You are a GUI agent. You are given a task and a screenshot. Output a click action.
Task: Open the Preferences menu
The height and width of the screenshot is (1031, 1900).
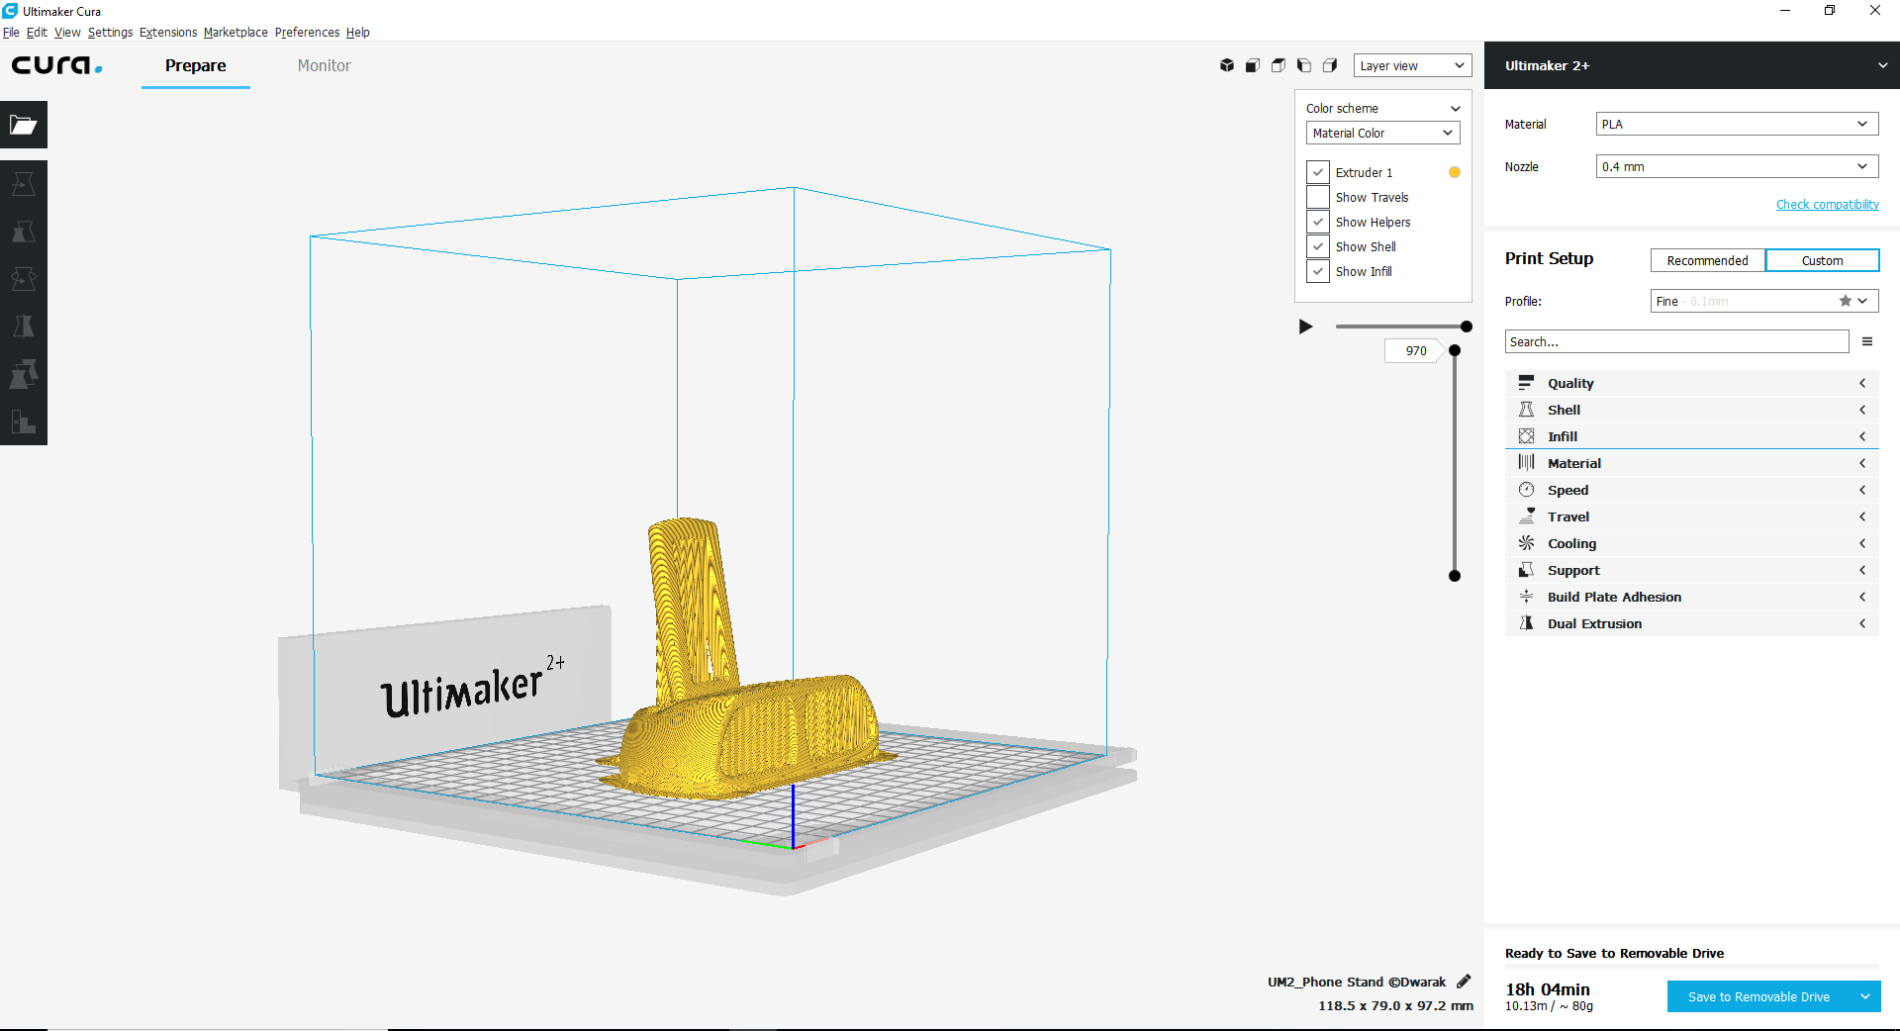[307, 33]
